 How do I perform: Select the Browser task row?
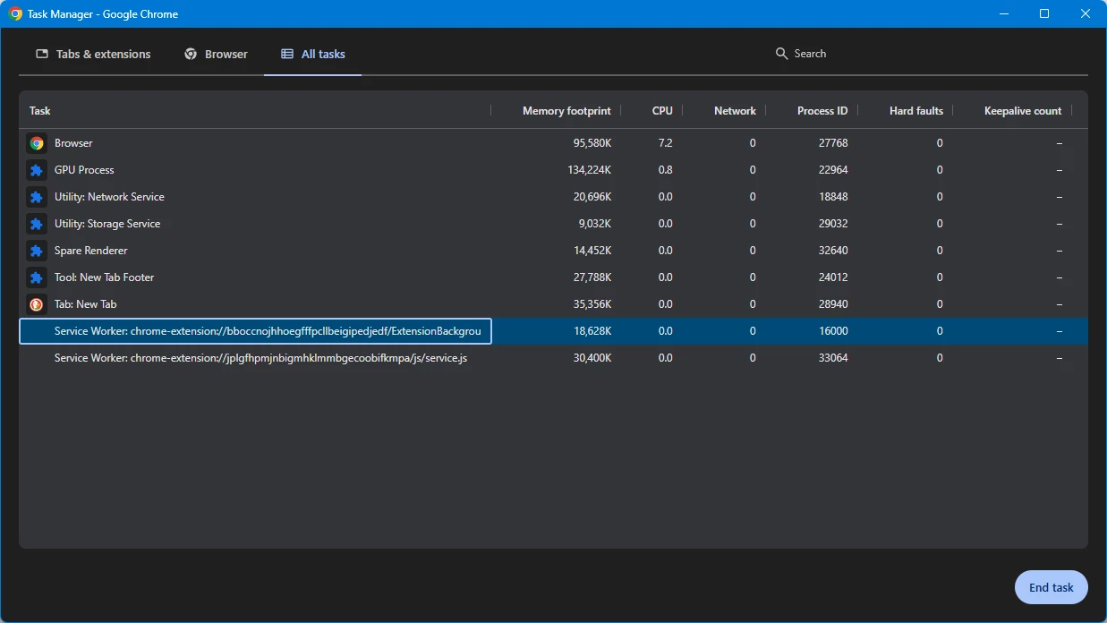(553, 143)
